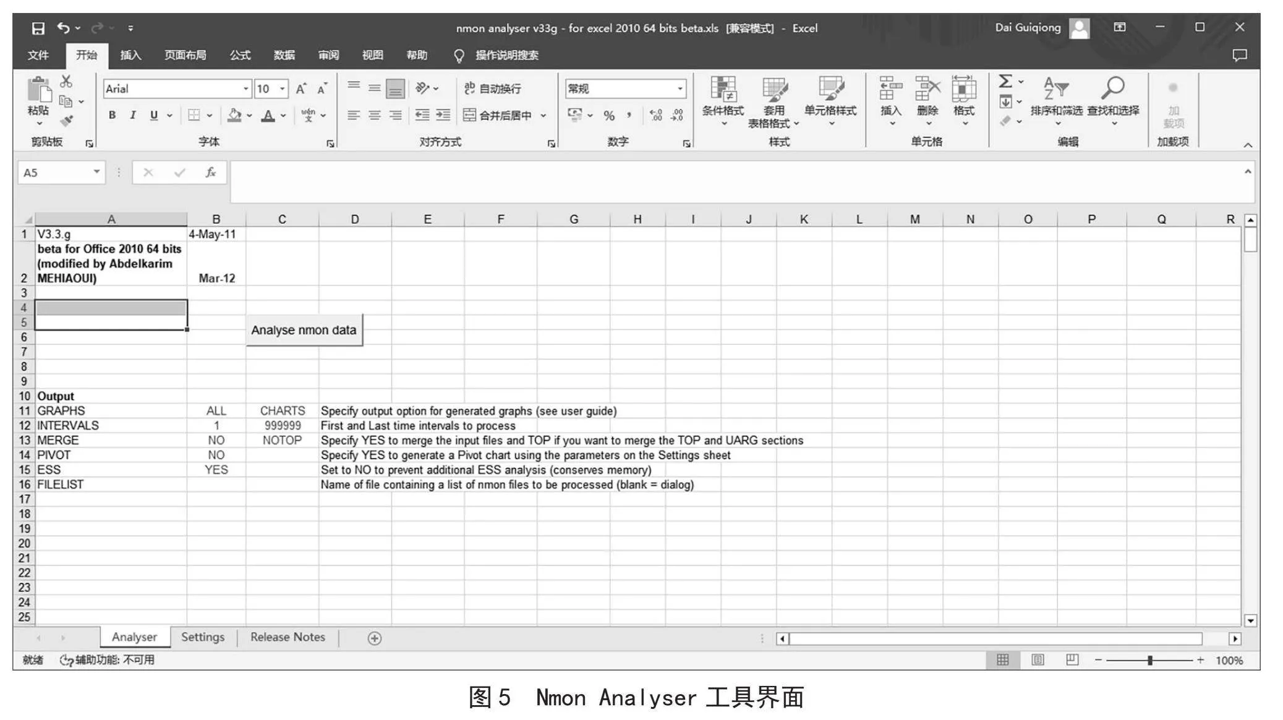This screenshot has width=1283, height=720.
Task: Click the decrease decimal icon
Action: (x=677, y=116)
